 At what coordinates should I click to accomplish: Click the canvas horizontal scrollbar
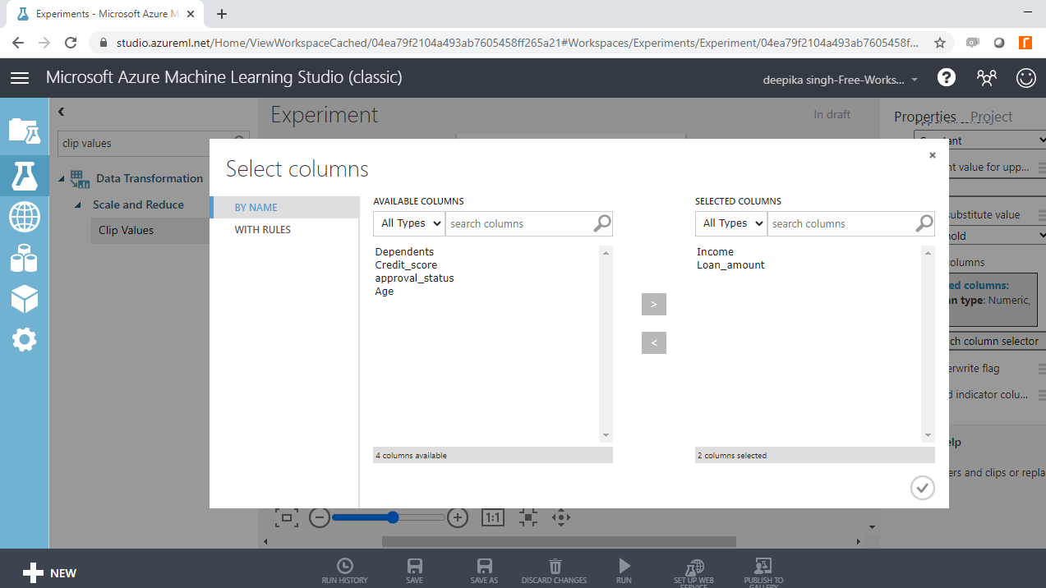point(559,541)
